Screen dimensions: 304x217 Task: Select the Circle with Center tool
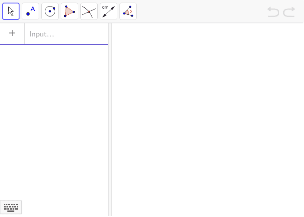[x=50, y=11]
